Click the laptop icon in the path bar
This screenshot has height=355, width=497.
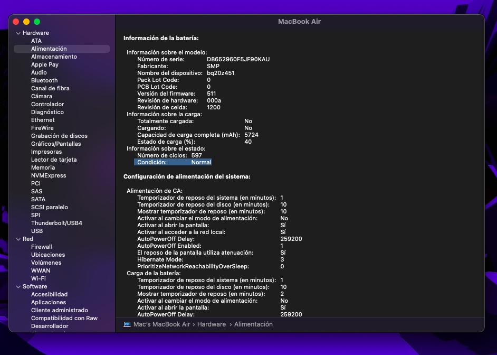click(x=127, y=324)
